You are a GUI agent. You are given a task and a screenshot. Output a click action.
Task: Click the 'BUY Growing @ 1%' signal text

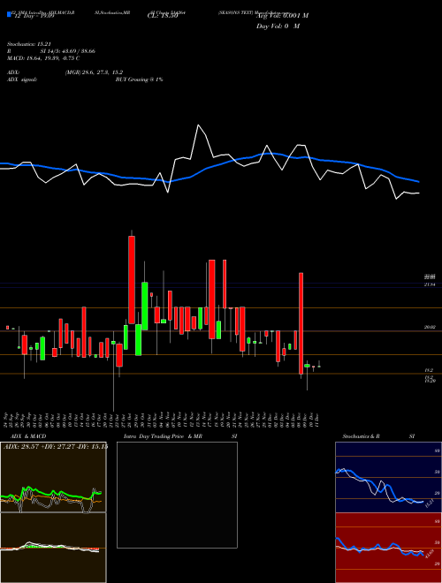click(x=139, y=79)
